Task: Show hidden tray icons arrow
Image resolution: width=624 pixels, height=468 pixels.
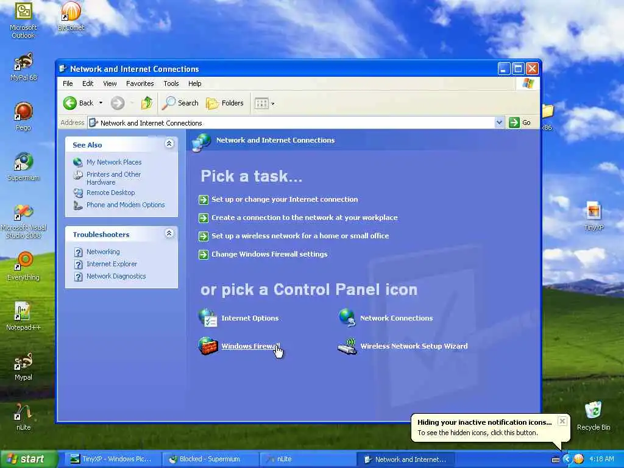Action: click(x=567, y=459)
